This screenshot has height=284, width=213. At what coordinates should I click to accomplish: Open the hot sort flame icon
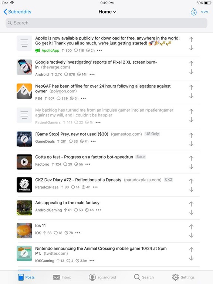[x=194, y=12]
